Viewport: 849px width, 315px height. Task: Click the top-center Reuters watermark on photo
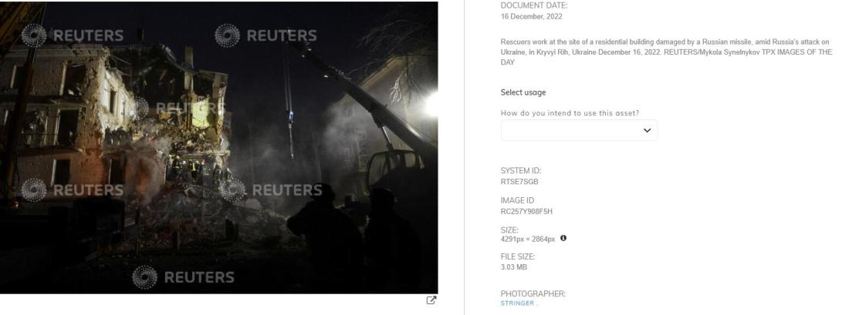point(266,35)
